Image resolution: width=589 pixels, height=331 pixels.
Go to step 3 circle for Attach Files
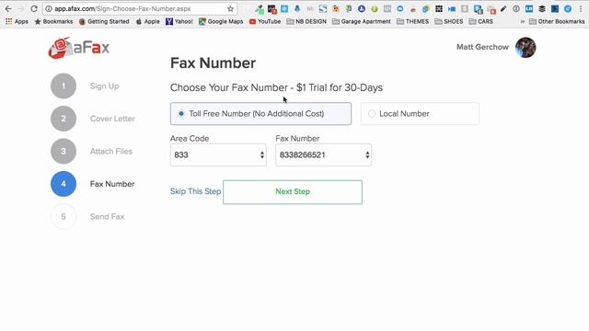point(64,151)
